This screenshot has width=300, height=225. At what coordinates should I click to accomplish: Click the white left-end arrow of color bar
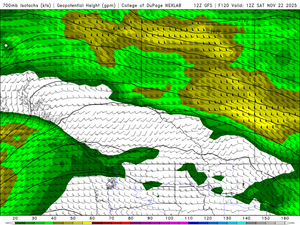pos(10,223)
